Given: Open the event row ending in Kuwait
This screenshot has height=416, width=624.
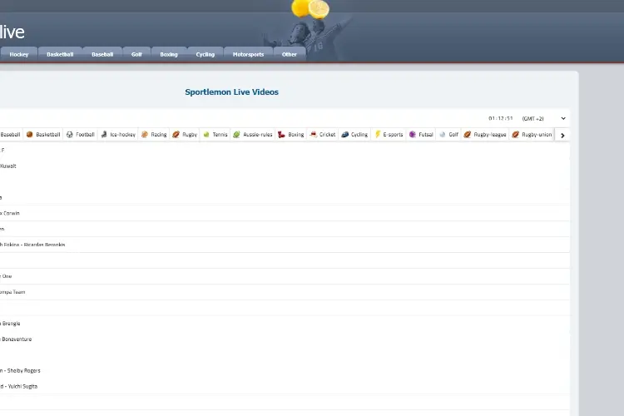Looking at the screenshot, I should click(x=285, y=166).
